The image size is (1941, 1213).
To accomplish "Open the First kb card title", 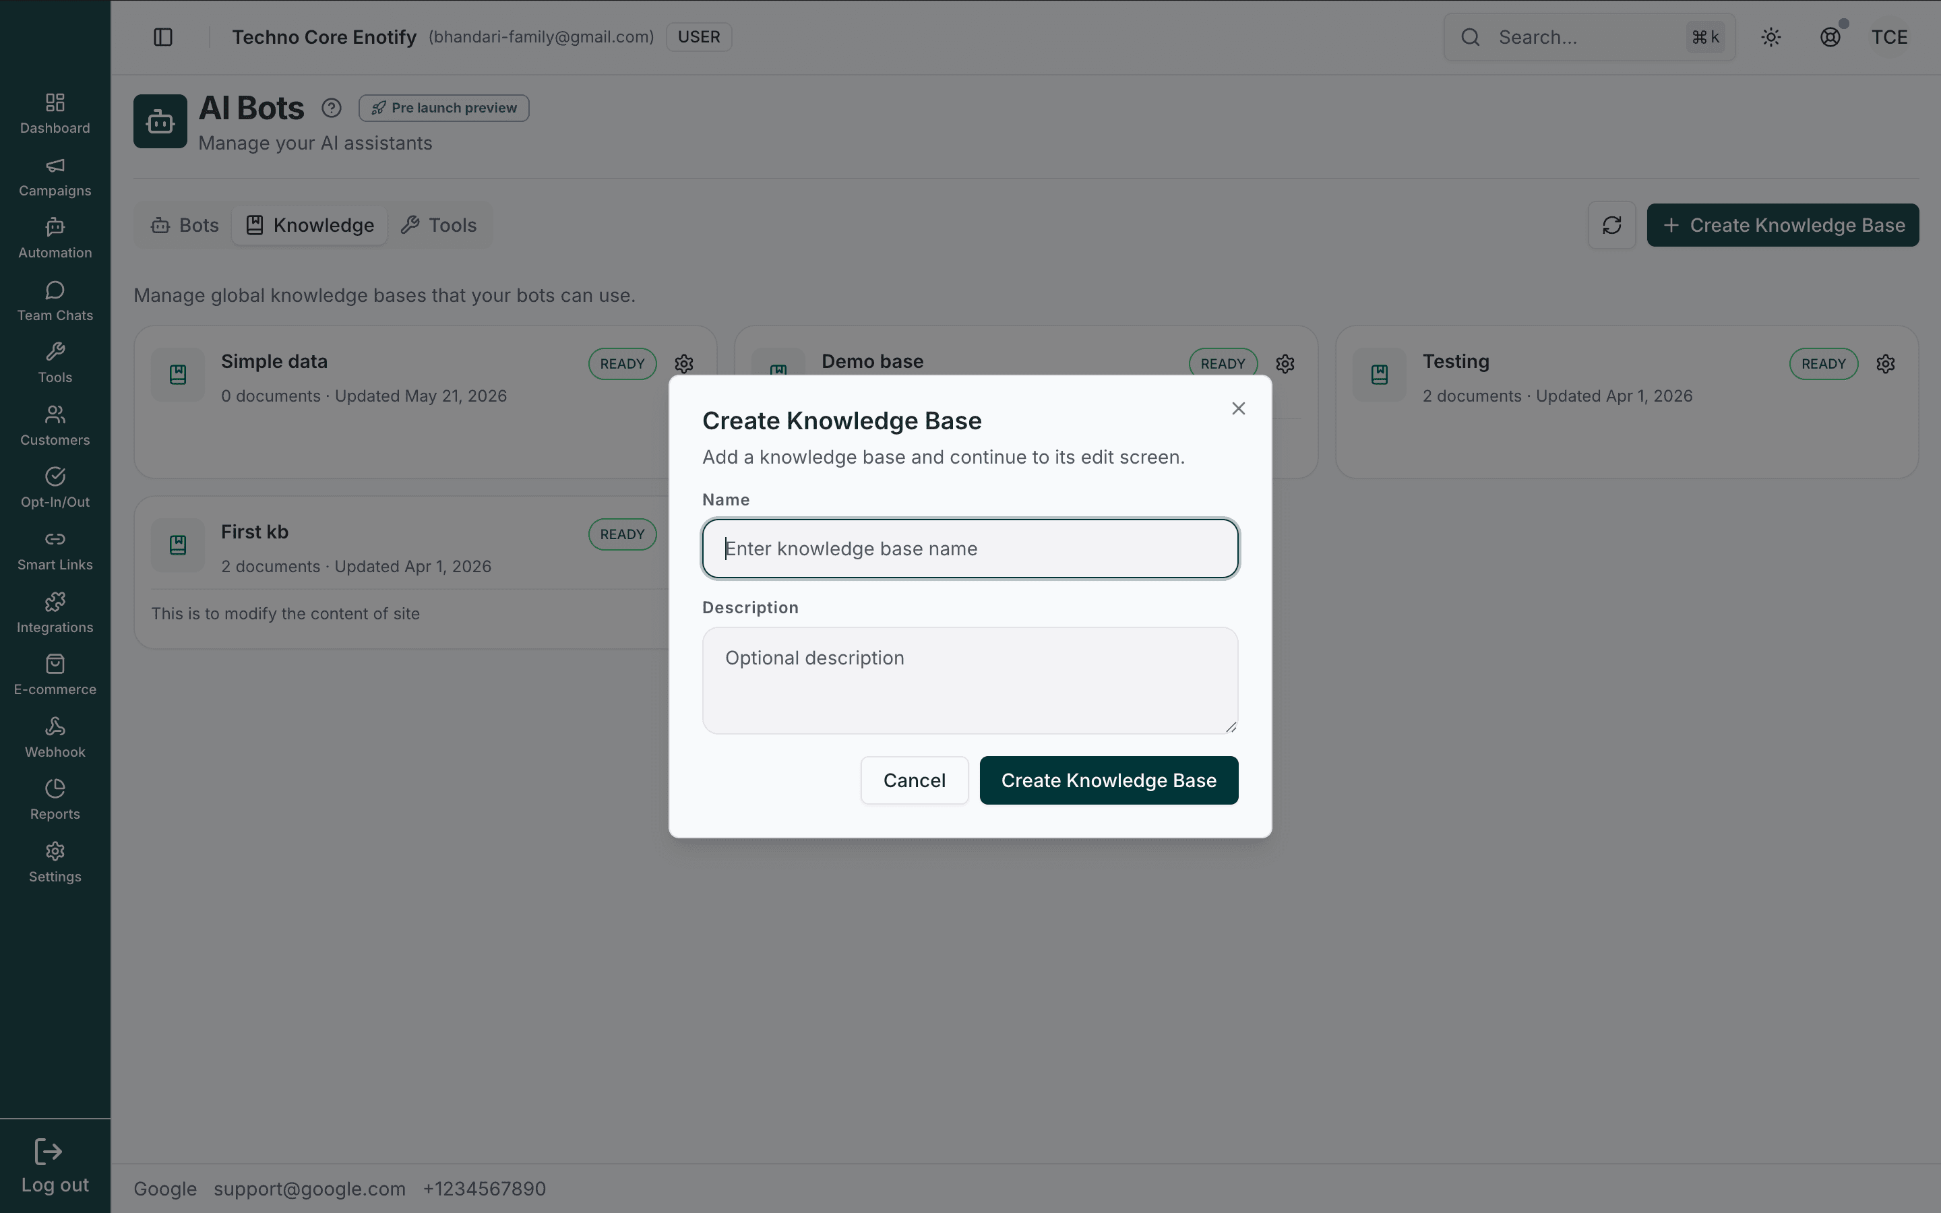I will (x=255, y=532).
